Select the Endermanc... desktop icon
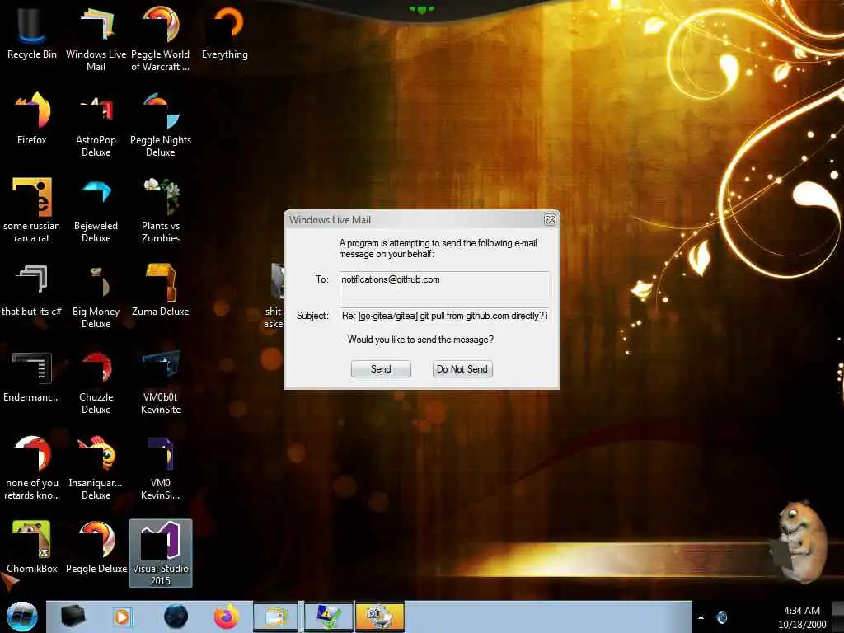The width and height of the screenshot is (844, 633). pos(32,376)
